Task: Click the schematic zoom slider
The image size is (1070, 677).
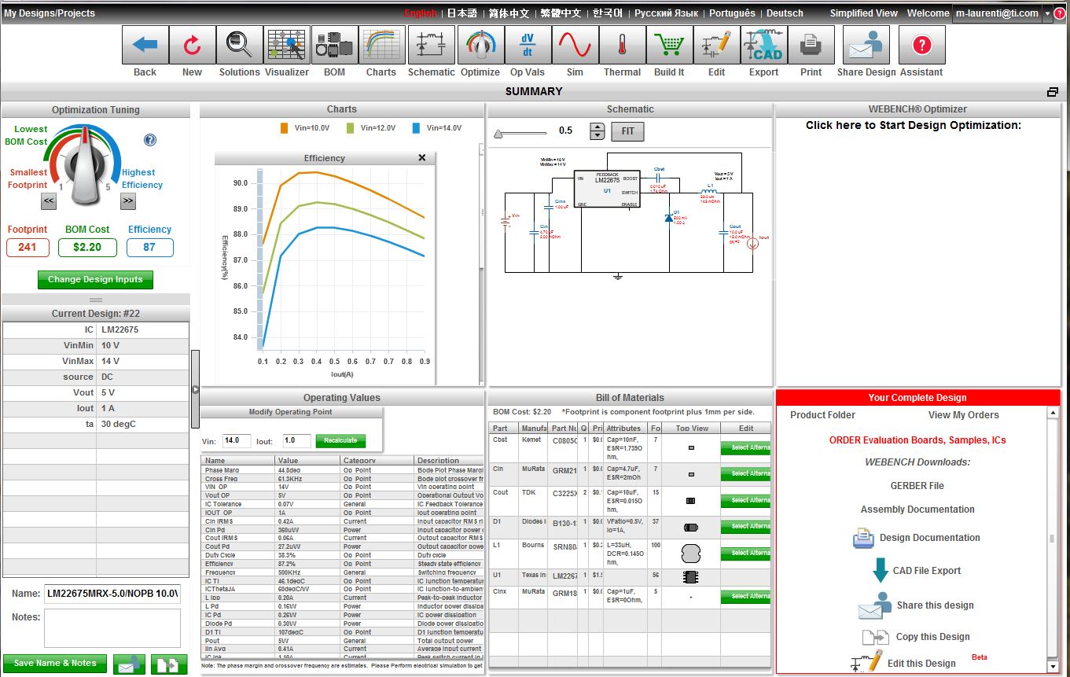Action: click(520, 134)
